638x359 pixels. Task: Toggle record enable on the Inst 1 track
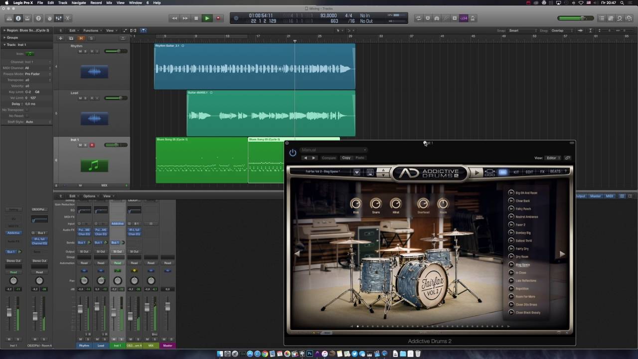[x=92, y=145]
